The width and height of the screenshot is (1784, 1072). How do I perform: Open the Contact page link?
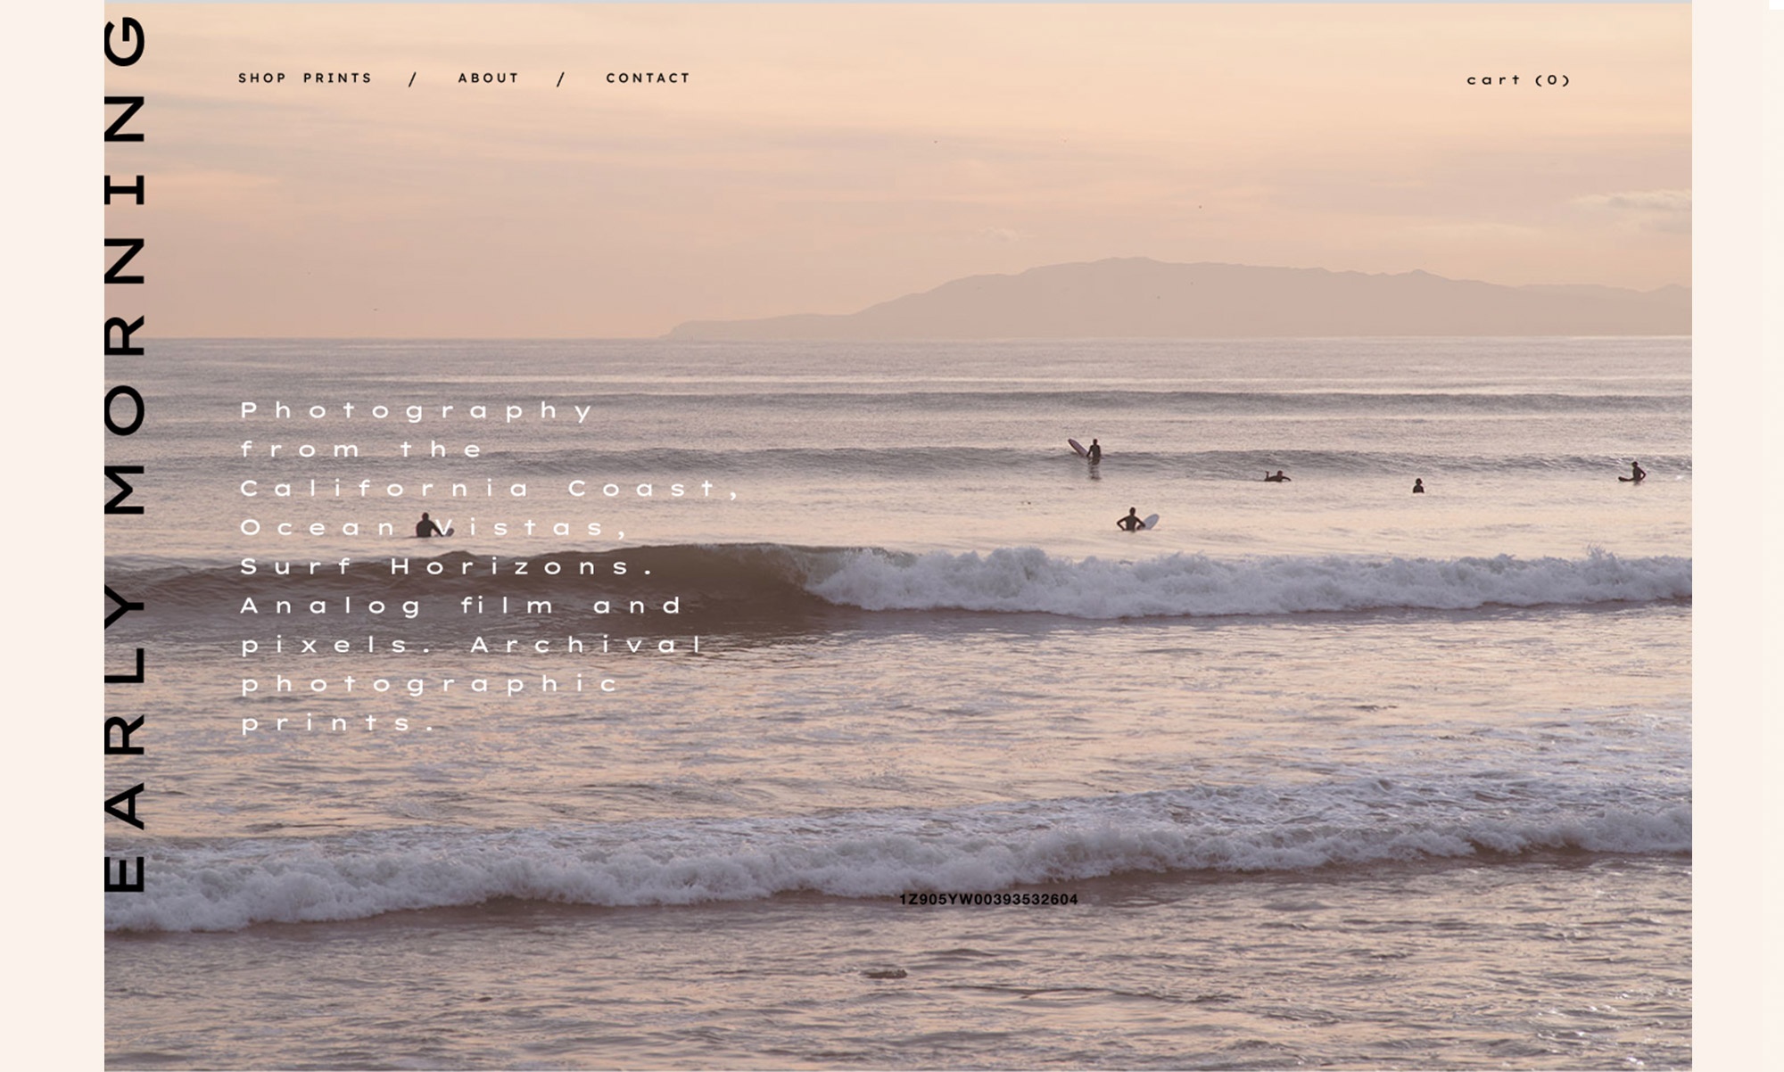(x=648, y=78)
